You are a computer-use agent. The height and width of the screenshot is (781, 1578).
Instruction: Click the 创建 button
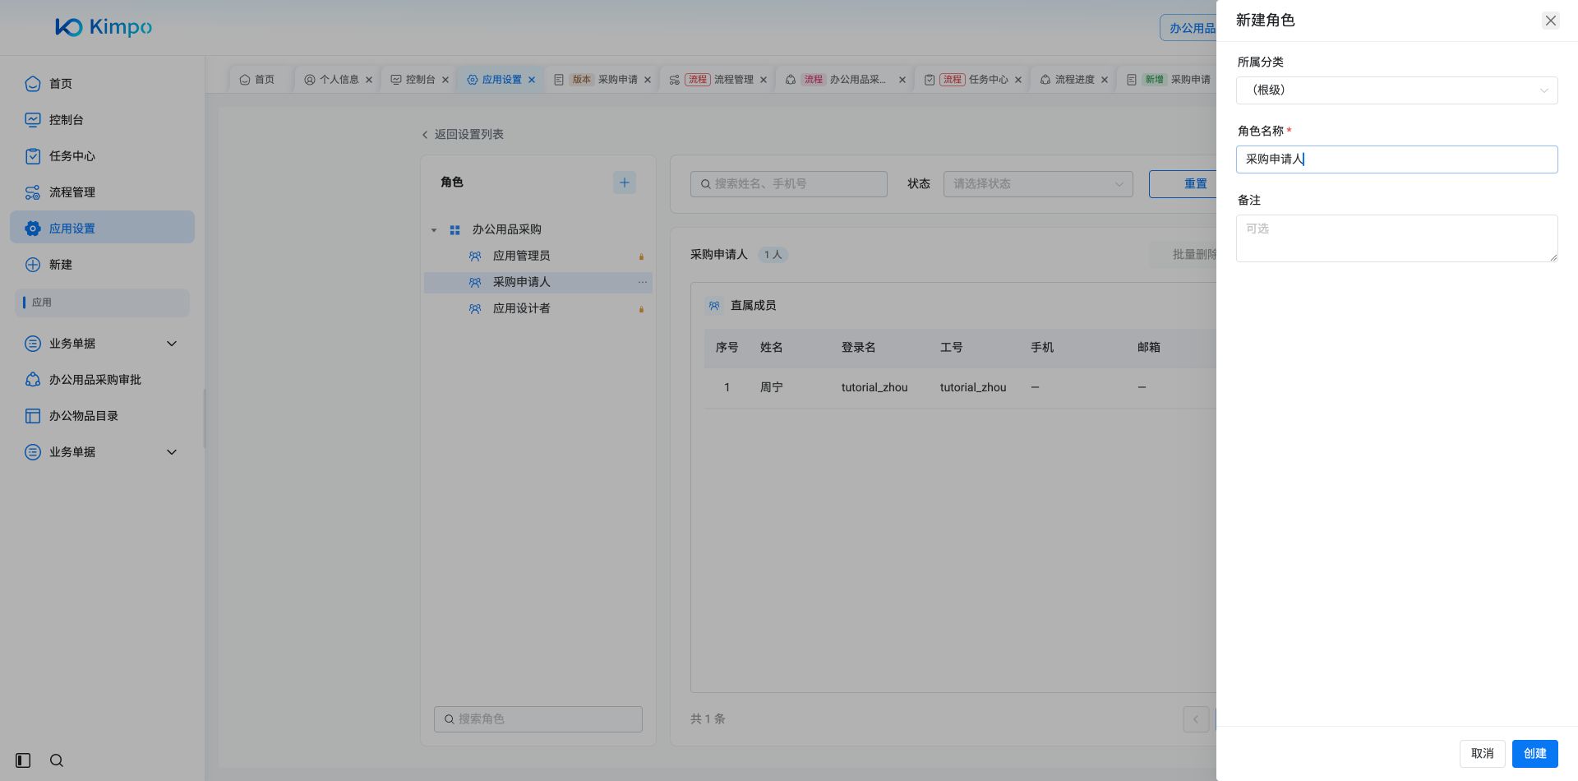click(1534, 754)
